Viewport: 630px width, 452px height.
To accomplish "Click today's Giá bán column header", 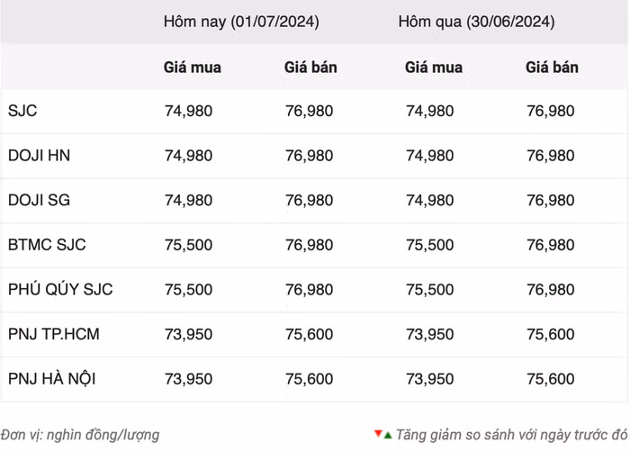I will (x=310, y=68).
